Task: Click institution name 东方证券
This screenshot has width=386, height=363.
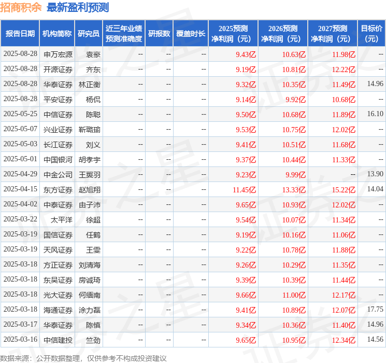Action: (58, 189)
